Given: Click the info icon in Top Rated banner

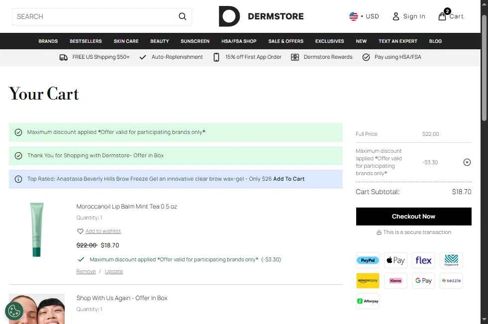Looking at the screenshot, I should pyautogui.click(x=18, y=179).
